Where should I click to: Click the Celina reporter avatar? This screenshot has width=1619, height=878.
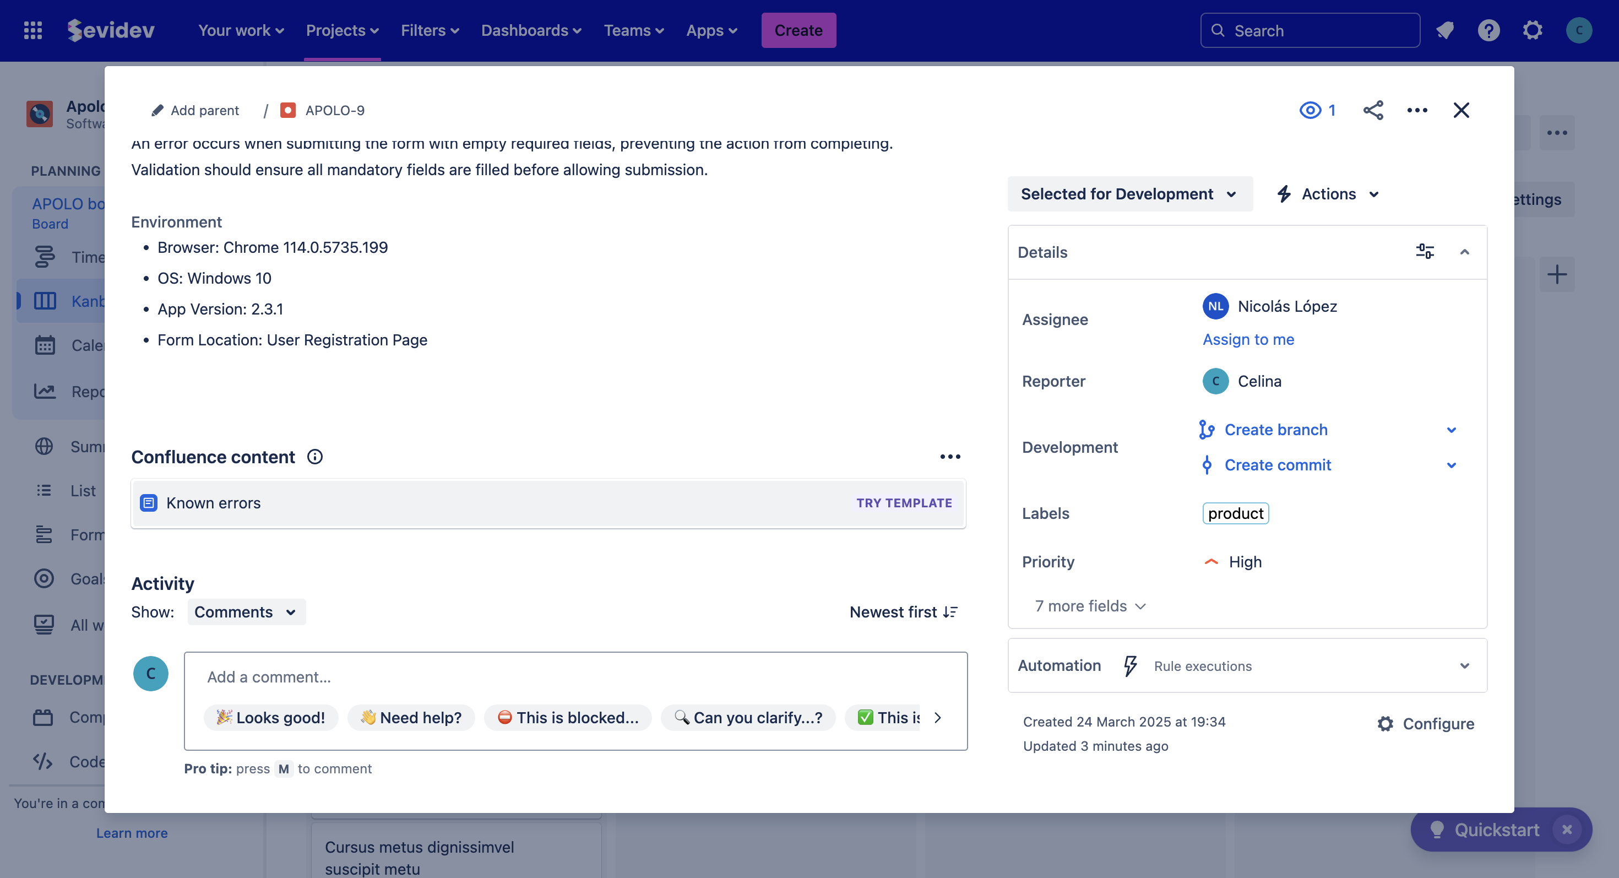pyautogui.click(x=1215, y=381)
